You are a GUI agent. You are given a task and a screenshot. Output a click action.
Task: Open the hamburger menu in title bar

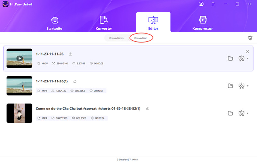tap(213, 4)
